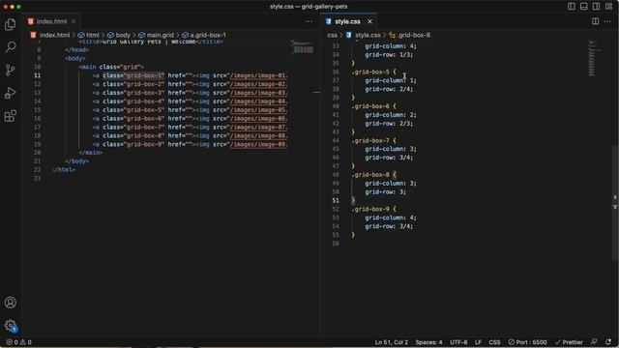Toggle bottom panel layout icon

tap(584, 7)
